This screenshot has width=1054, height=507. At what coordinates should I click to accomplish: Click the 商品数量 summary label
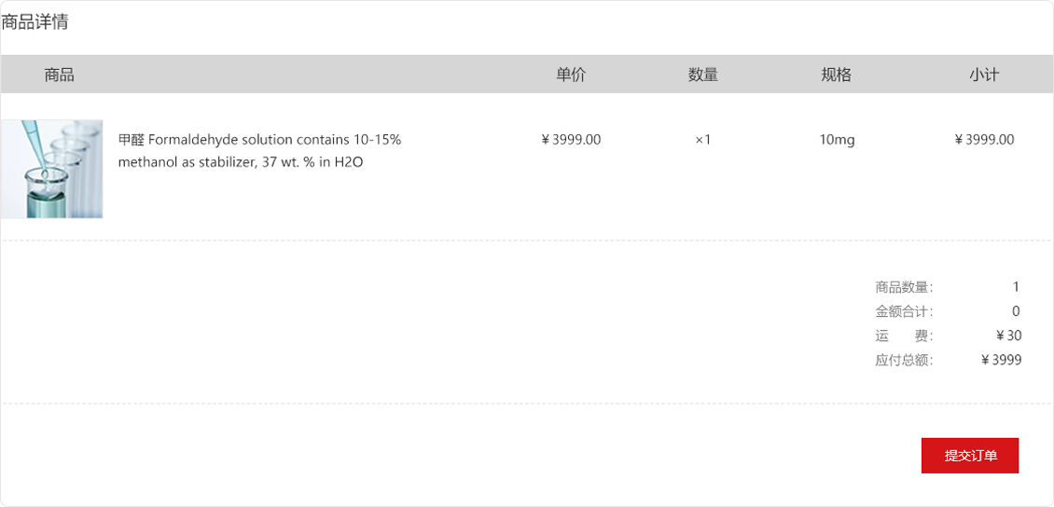click(904, 287)
